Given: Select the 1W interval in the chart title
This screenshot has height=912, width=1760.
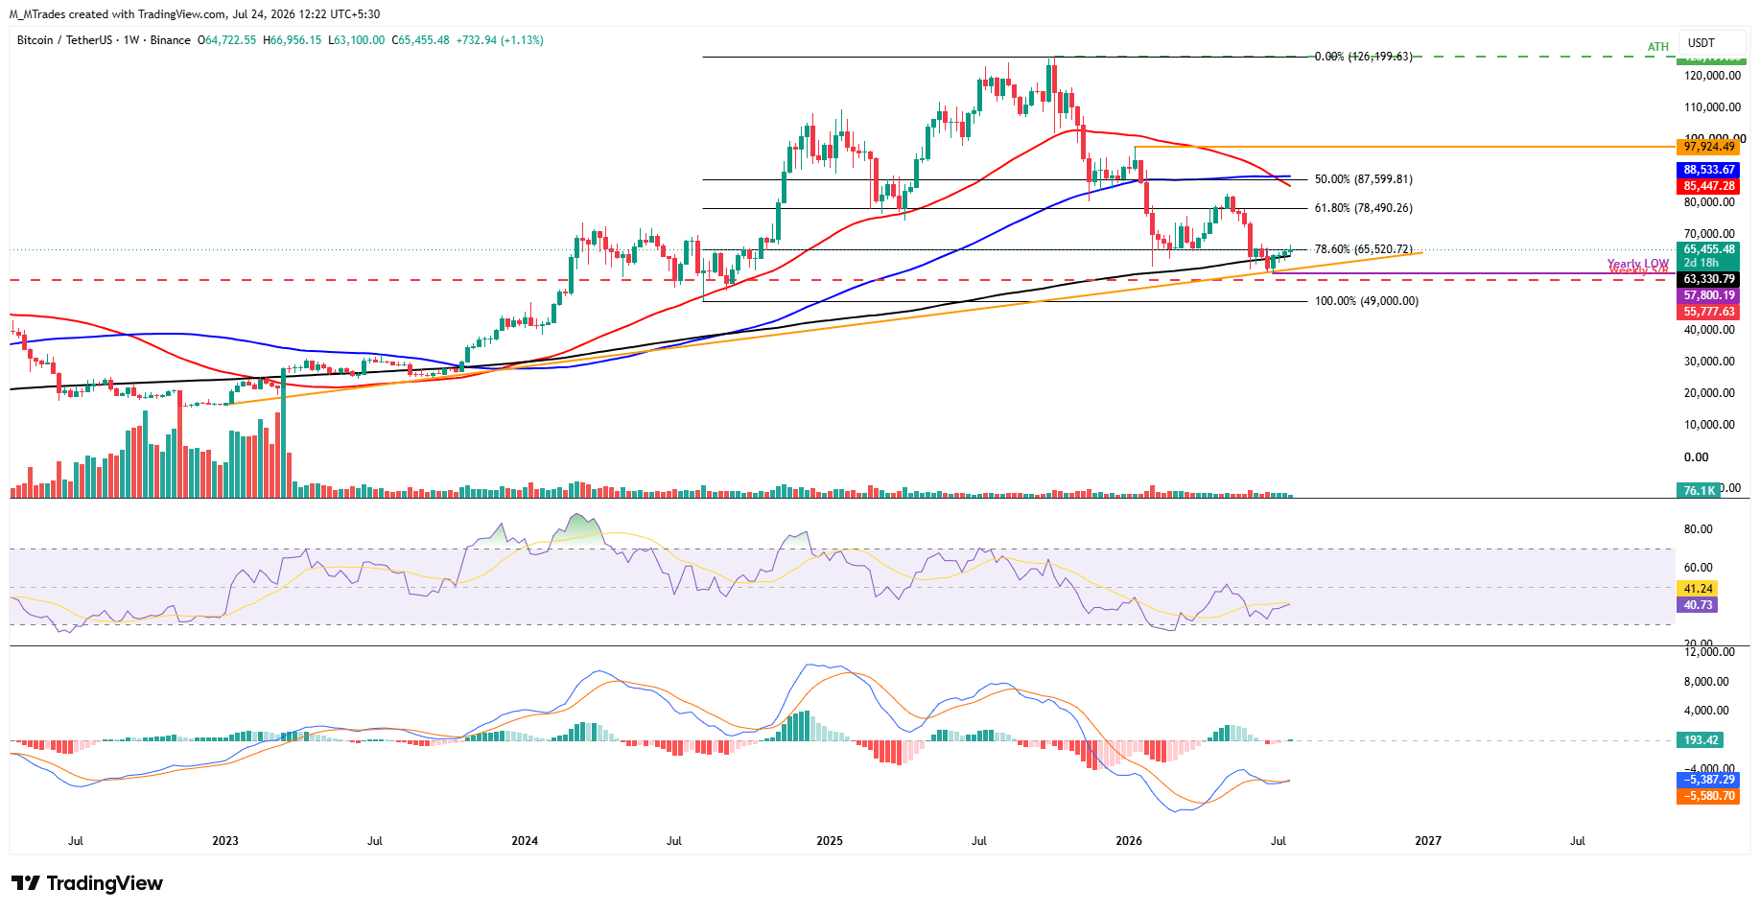Looking at the screenshot, I should click(131, 40).
